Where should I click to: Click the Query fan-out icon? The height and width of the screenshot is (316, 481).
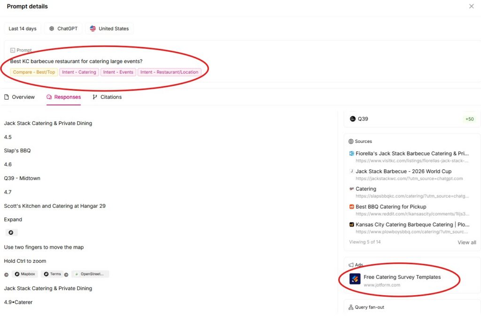351,308
